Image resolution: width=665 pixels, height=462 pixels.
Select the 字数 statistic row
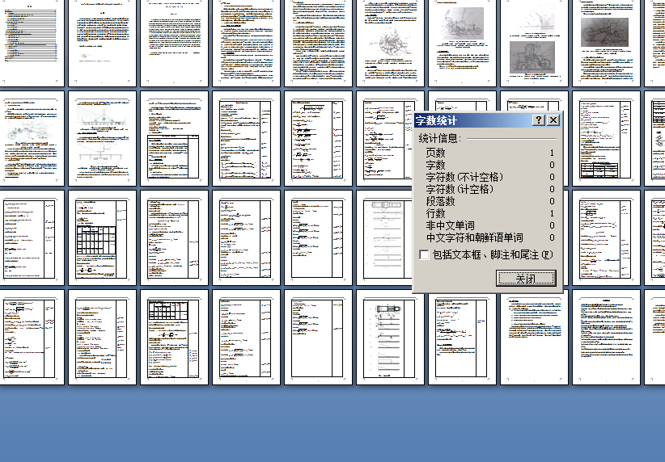coord(490,165)
